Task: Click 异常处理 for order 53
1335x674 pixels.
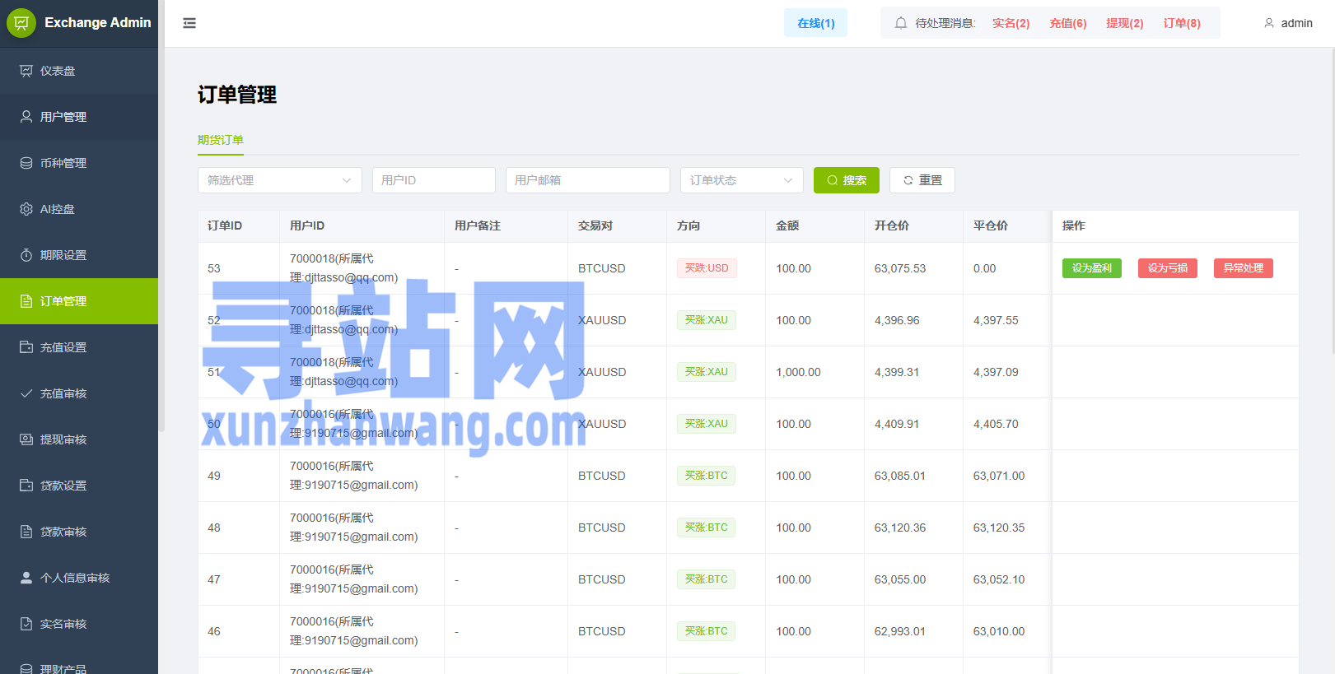Action: click(1244, 268)
